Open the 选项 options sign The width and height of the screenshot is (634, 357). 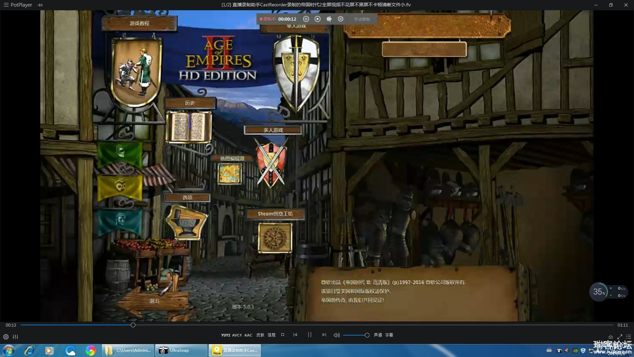(x=187, y=198)
